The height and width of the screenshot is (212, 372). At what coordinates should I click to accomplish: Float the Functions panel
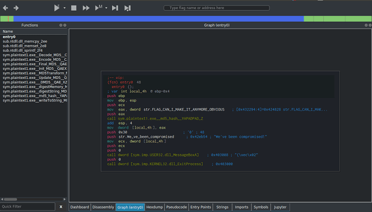(x=61, y=25)
